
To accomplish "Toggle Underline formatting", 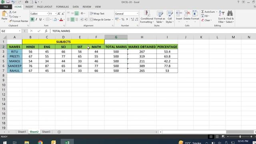I will click(x=40, y=20).
